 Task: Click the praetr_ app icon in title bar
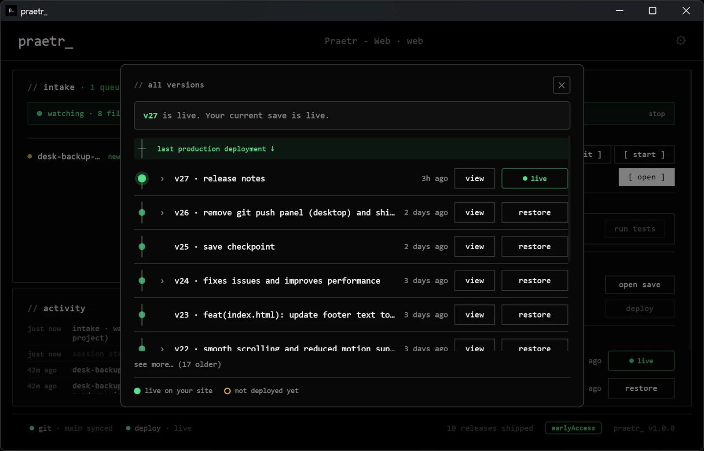pyautogui.click(x=11, y=11)
